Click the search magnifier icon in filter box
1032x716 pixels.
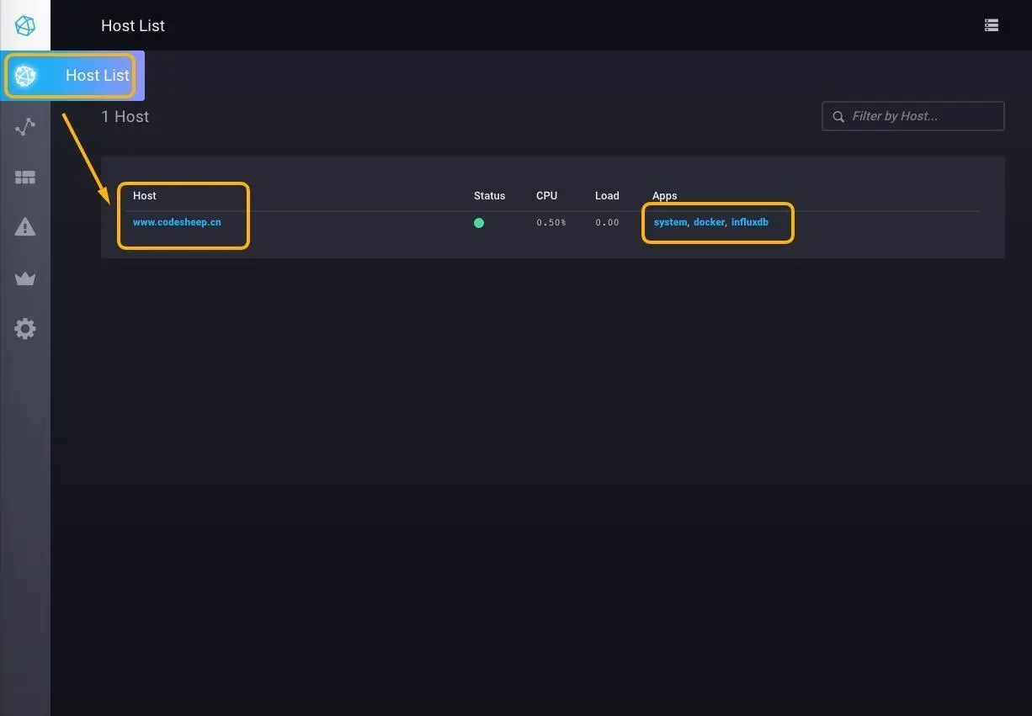tap(838, 117)
